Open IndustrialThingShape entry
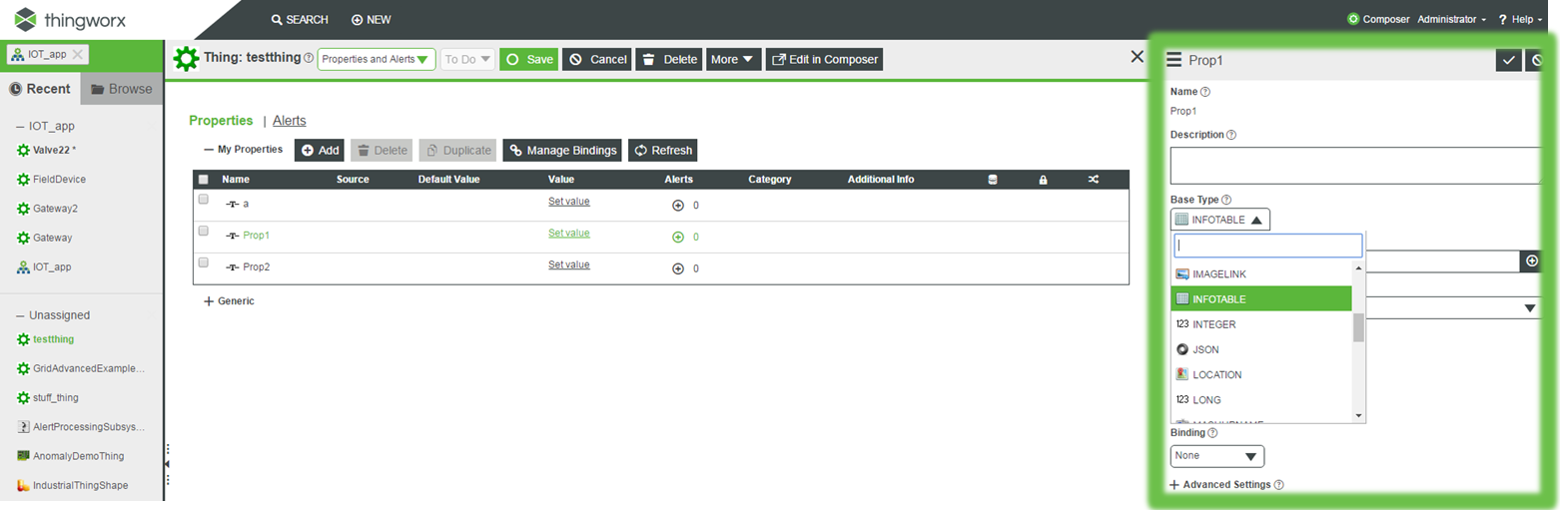This screenshot has width=1560, height=510. point(73,485)
